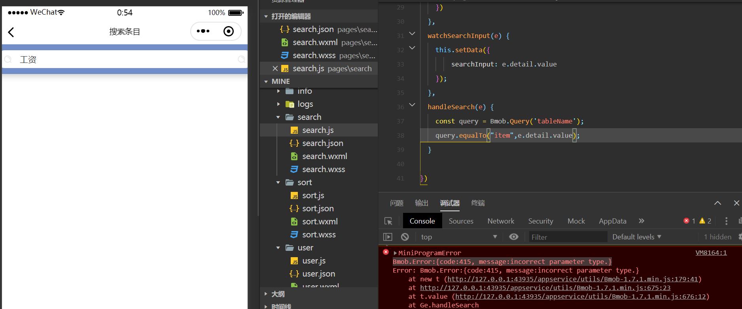Click the red error count indicator

689,221
